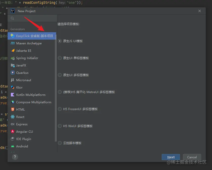The image size is (212, 170).
Task: Click the Micronaut icon
Action: [13, 80]
